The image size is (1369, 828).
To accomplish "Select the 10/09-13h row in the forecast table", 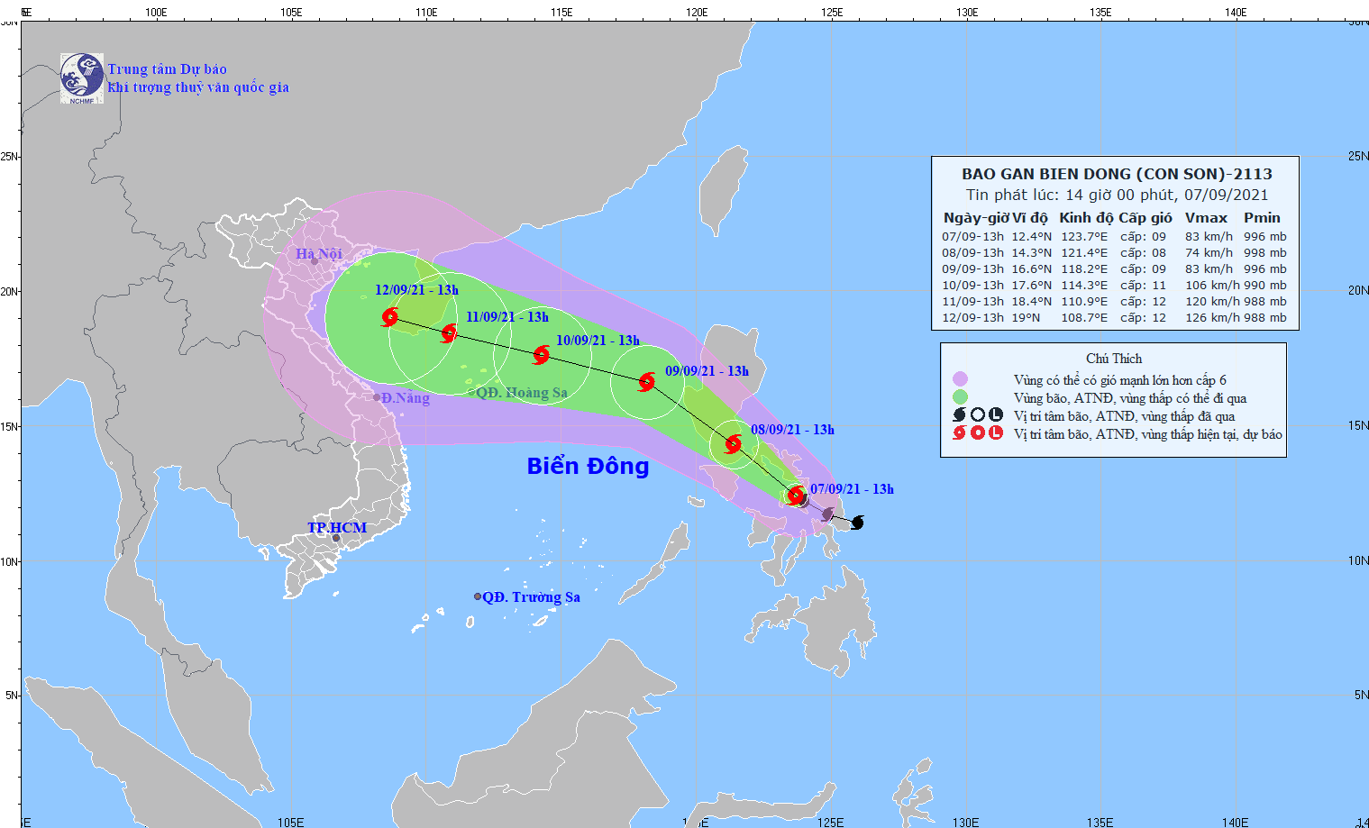I will (x=1114, y=286).
